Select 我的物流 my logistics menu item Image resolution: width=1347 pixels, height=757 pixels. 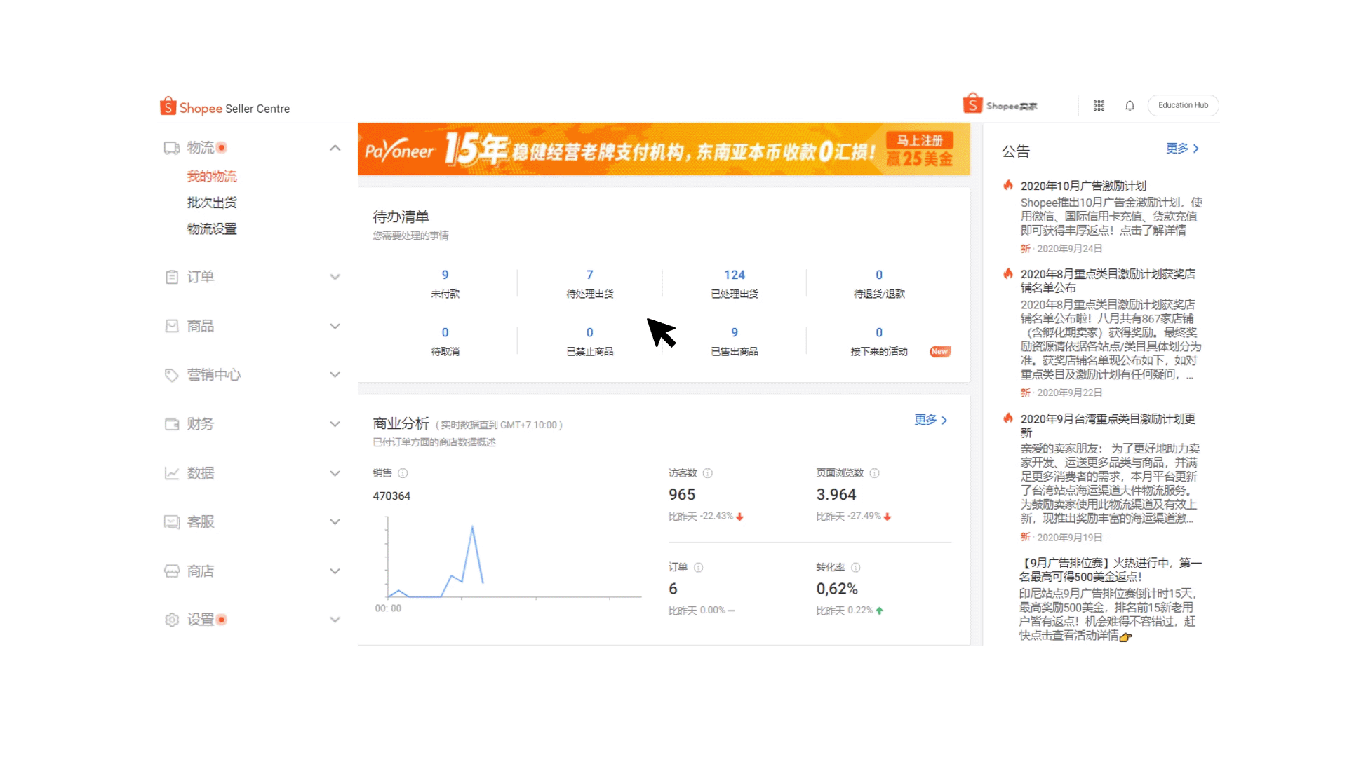[213, 176]
